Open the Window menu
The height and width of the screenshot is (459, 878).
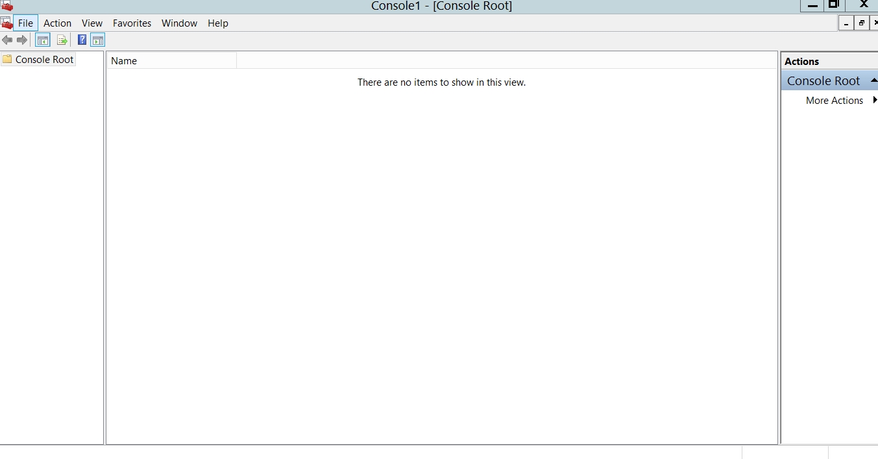tap(179, 23)
